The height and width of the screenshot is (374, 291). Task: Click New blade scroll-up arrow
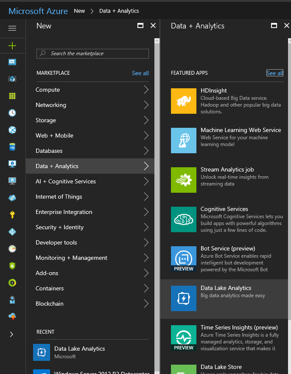157,41
